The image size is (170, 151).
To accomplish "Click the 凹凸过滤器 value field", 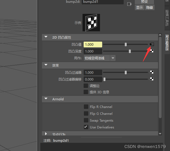I will pos(93,73).
